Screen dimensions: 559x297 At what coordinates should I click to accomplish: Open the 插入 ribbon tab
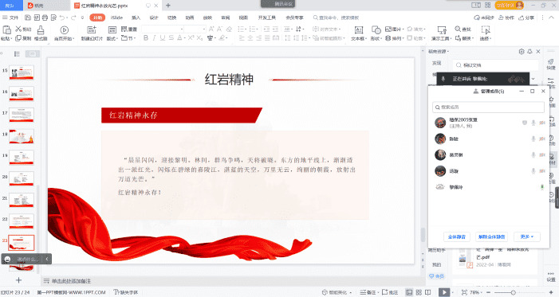coord(136,18)
